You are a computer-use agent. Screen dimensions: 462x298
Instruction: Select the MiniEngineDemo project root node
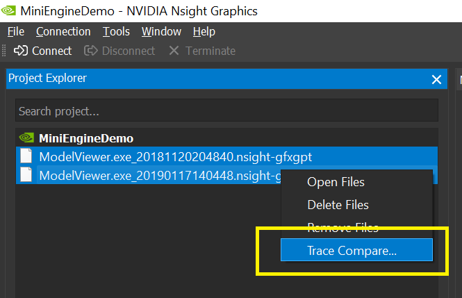86,138
